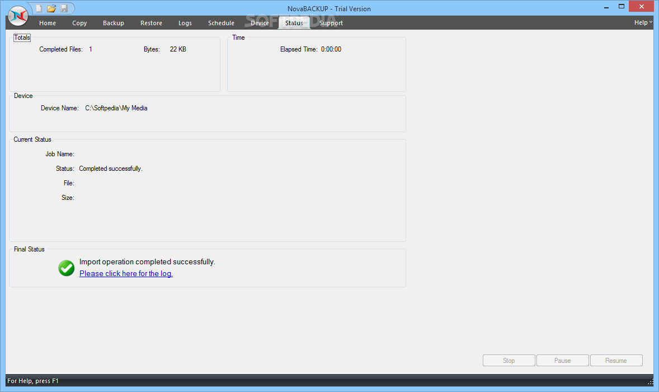View the Logs tab

(185, 23)
